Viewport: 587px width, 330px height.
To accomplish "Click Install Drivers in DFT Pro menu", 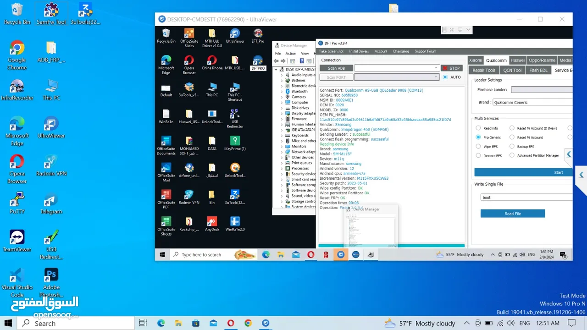I will pyautogui.click(x=359, y=51).
